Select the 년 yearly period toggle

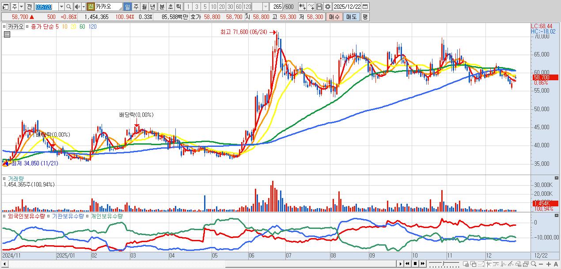tap(152, 7)
